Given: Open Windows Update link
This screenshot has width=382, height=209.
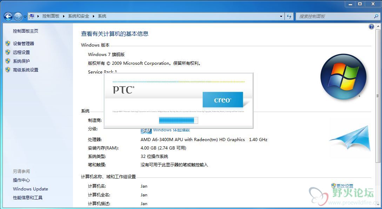Looking at the screenshot, I should pos(31,189).
